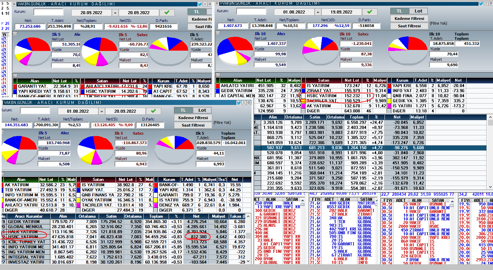Image resolution: width=493 pixels, height=270 pixels.
Task: Click the highlighted row showing Toplam 1.264.150
Action: tap(370, 147)
